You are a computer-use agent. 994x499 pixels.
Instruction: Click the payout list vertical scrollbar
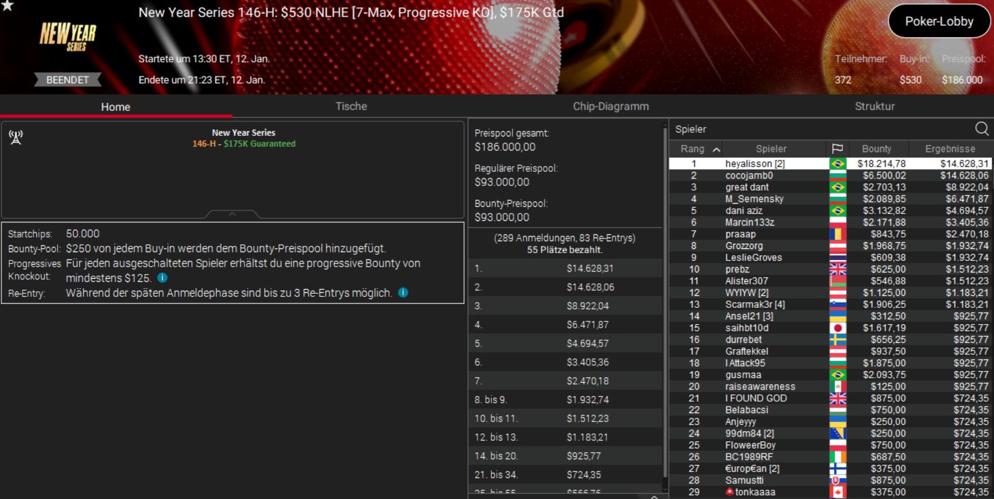(x=665, y=302)
